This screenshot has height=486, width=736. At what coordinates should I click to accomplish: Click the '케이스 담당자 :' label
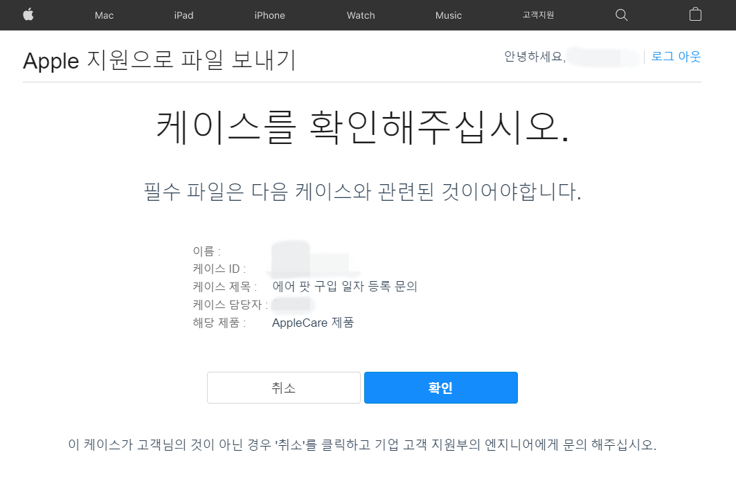pos(230,305)
